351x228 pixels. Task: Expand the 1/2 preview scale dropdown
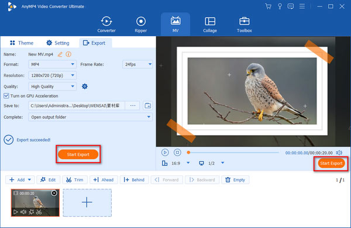click(222, 163)
